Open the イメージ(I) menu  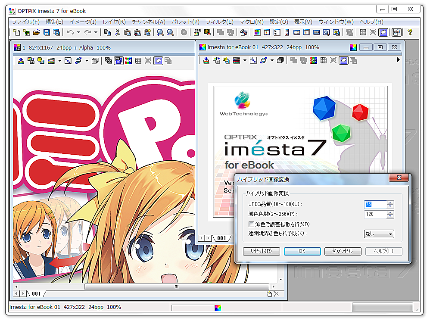[83, 22]
